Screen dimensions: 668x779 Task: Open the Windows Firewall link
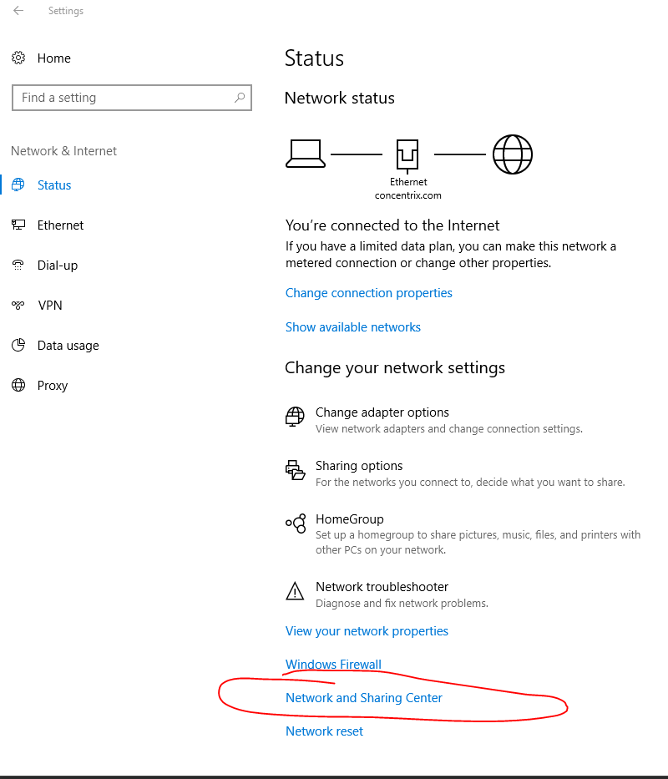tap(333, 665)
